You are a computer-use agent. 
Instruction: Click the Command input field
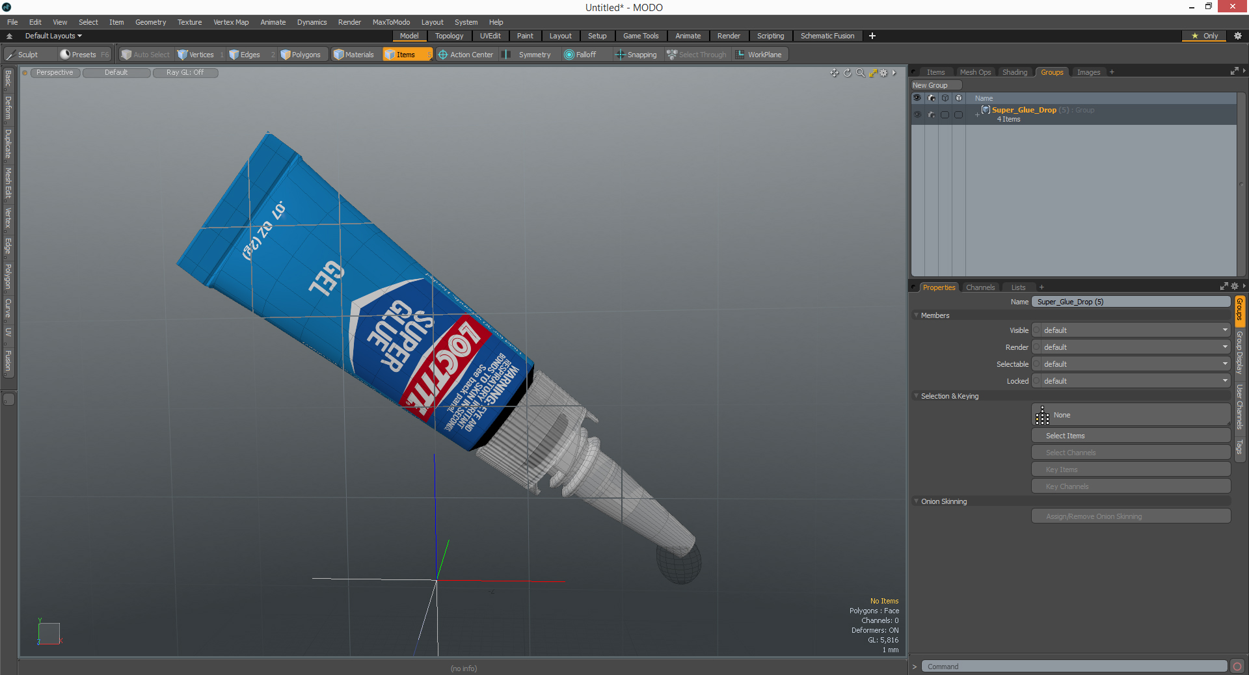[x=1074, y=667]
